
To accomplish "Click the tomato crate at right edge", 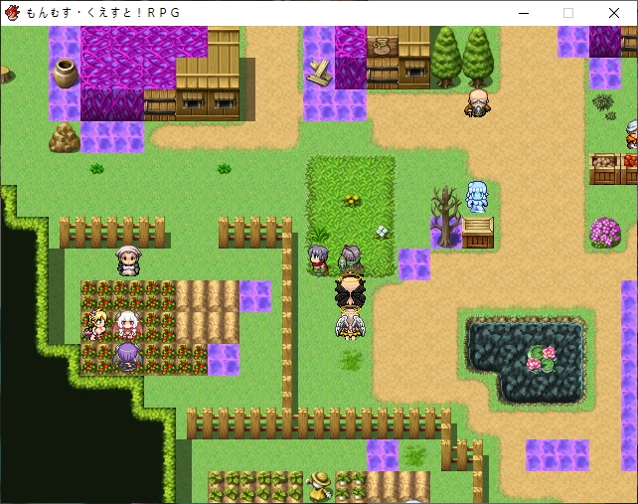I will (x=629, y=169).
